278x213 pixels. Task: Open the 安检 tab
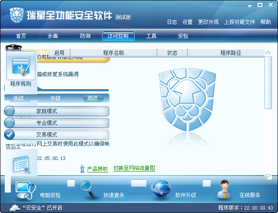(x=183, y=36)
